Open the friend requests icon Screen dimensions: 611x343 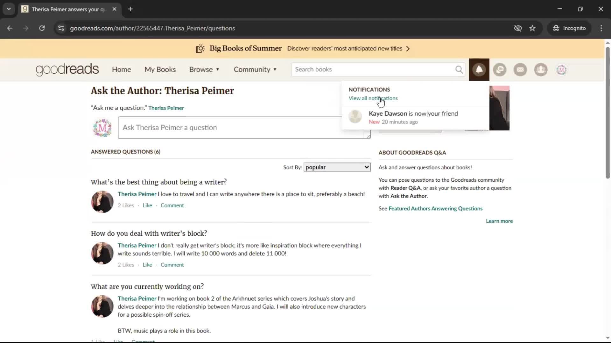[x=541, y=70]
